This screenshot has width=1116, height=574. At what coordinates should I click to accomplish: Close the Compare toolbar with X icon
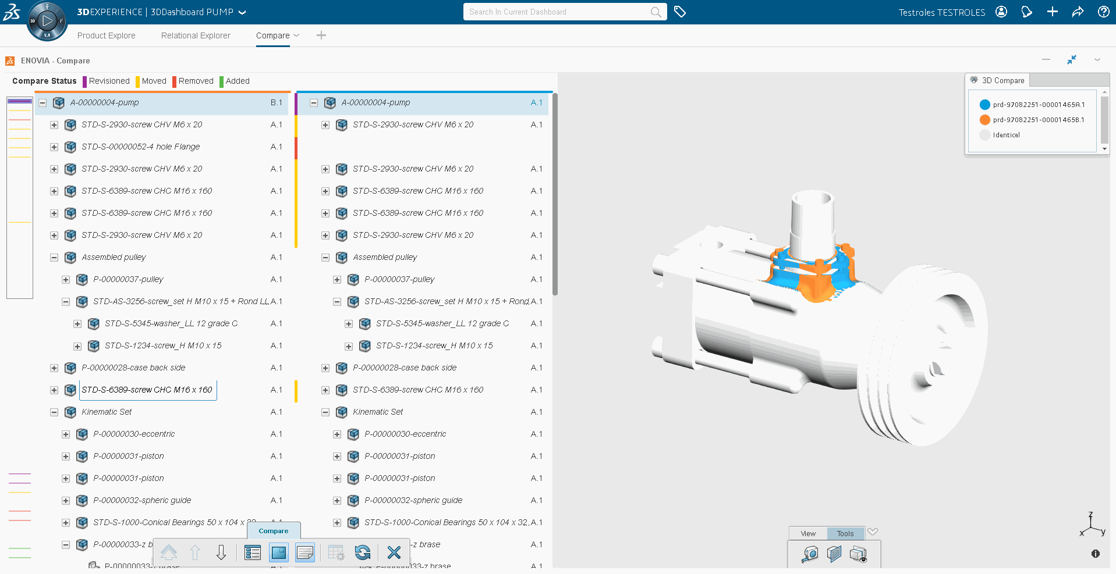pyautogui.click(x=394, y=552)
